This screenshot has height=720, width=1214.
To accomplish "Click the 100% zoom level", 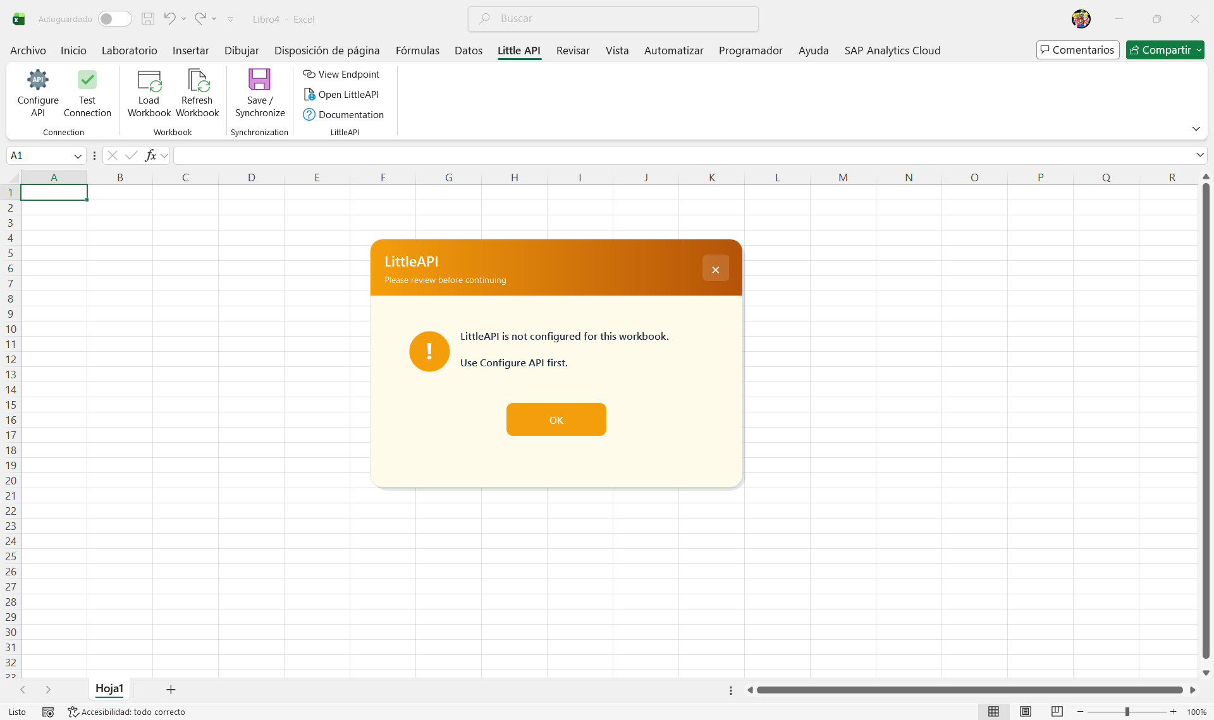I will [x=1196, y=712].
